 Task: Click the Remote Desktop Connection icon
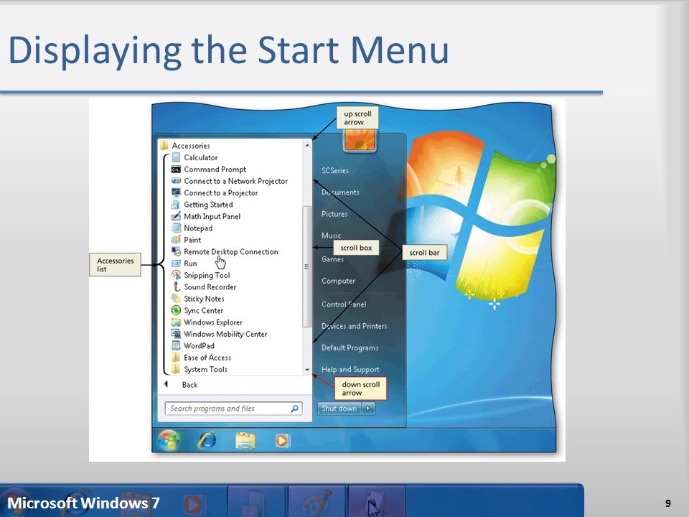[x=177, y=251]
